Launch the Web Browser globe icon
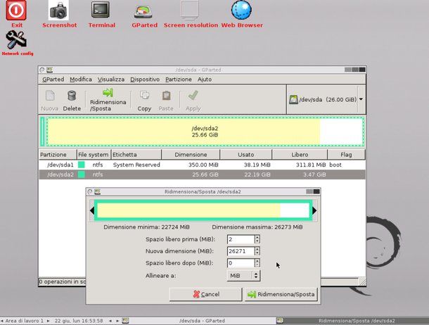 pyautogui.click(x=241, y=11)
